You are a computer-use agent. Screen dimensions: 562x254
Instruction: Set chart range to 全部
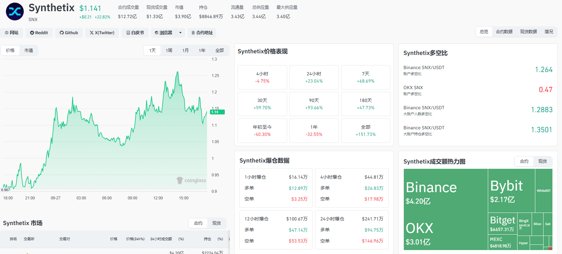pos(220,50)
